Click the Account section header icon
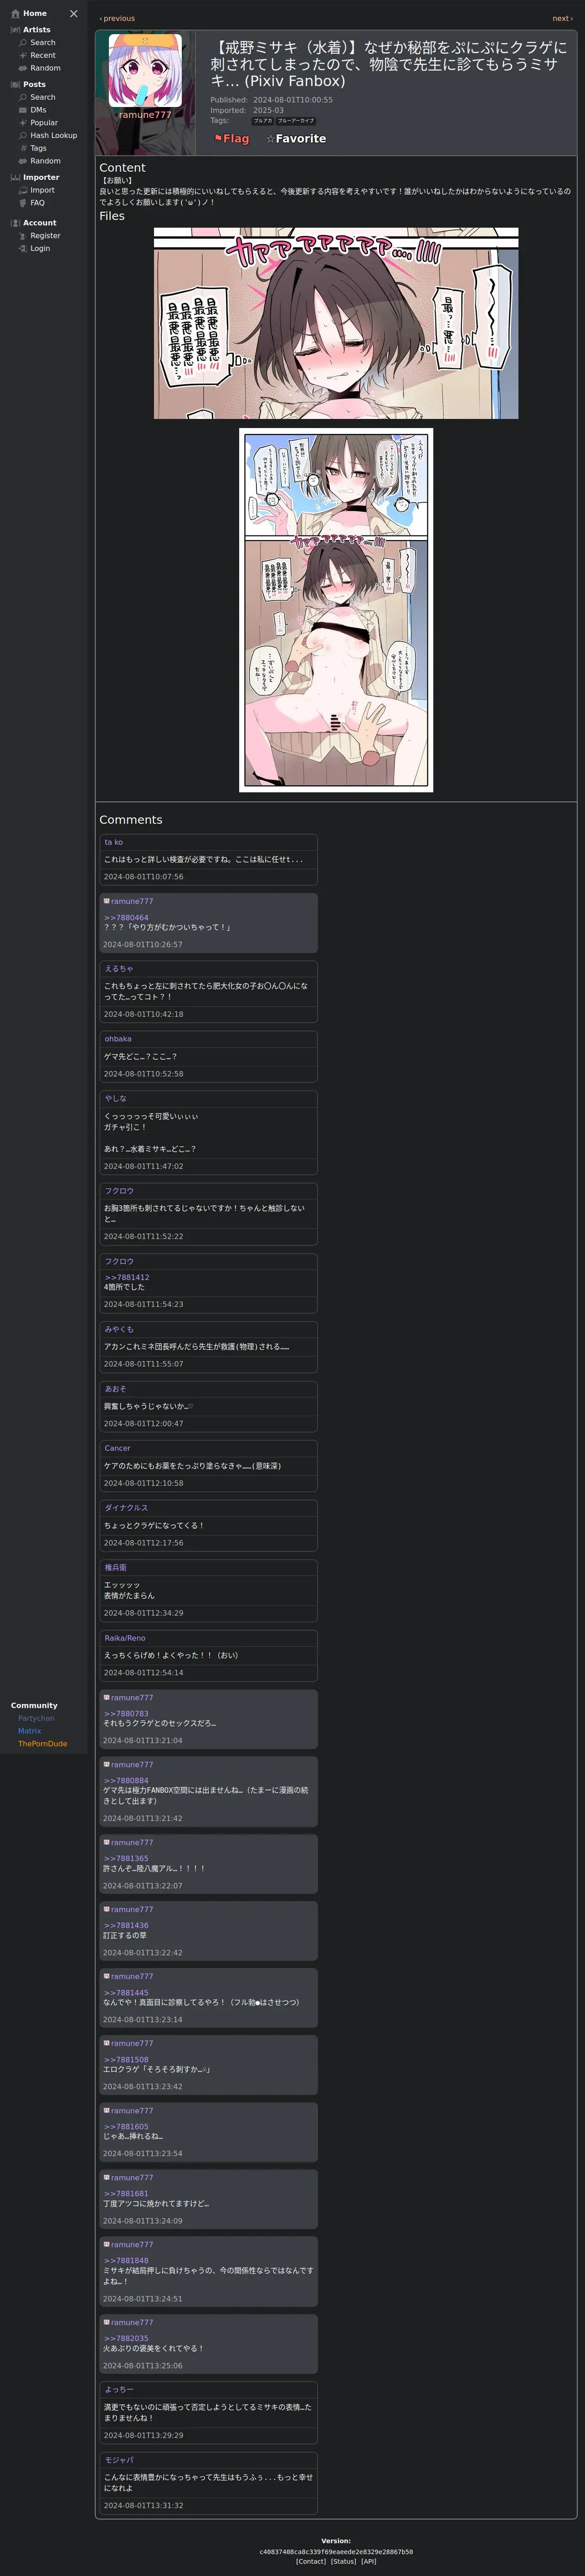 tap(15, 223)
